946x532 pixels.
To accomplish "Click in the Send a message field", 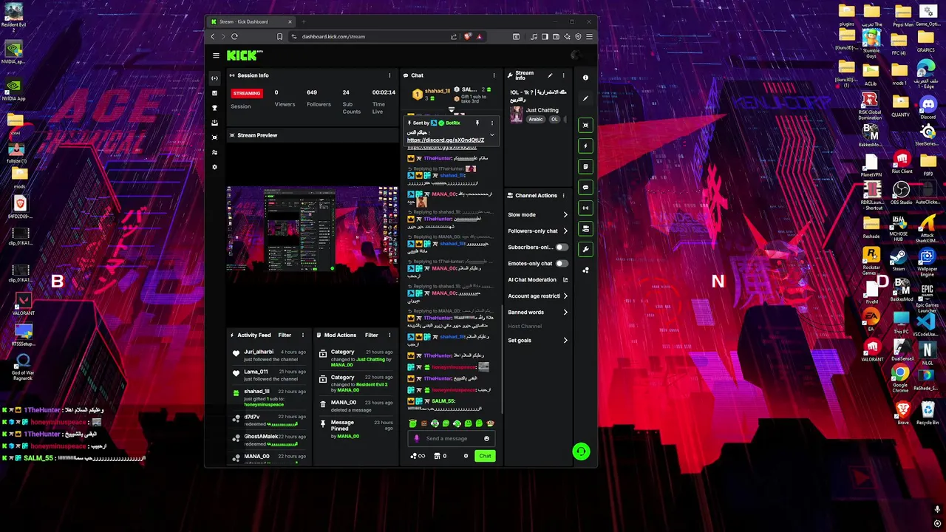I will coord(452,438).
